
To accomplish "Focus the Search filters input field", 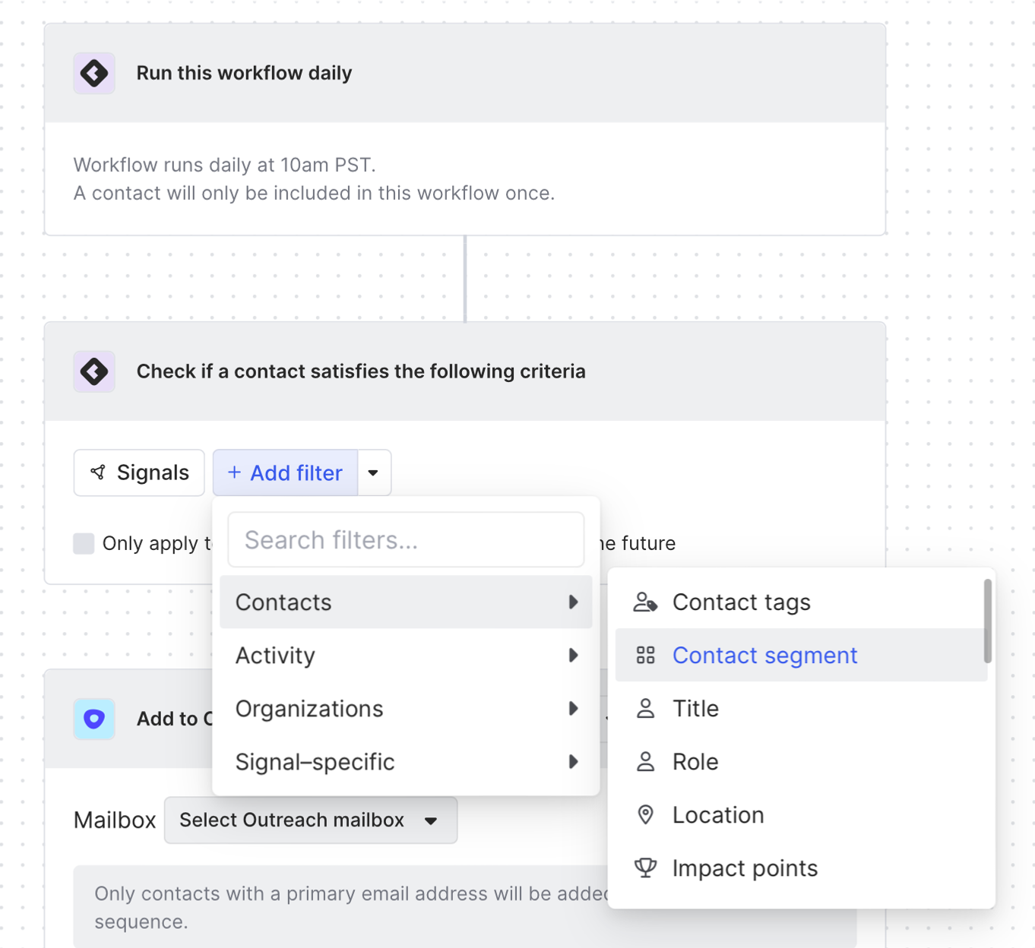I will pyautogui.click(x=406, y=539).
